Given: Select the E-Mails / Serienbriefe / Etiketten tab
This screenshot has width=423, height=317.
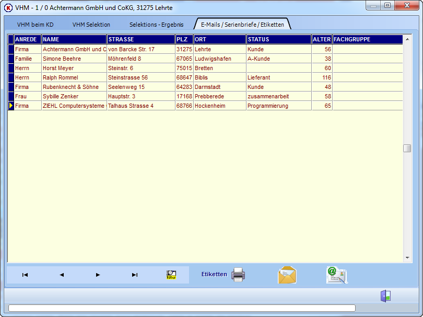Looking at the screenshot, I should point(242,25).
